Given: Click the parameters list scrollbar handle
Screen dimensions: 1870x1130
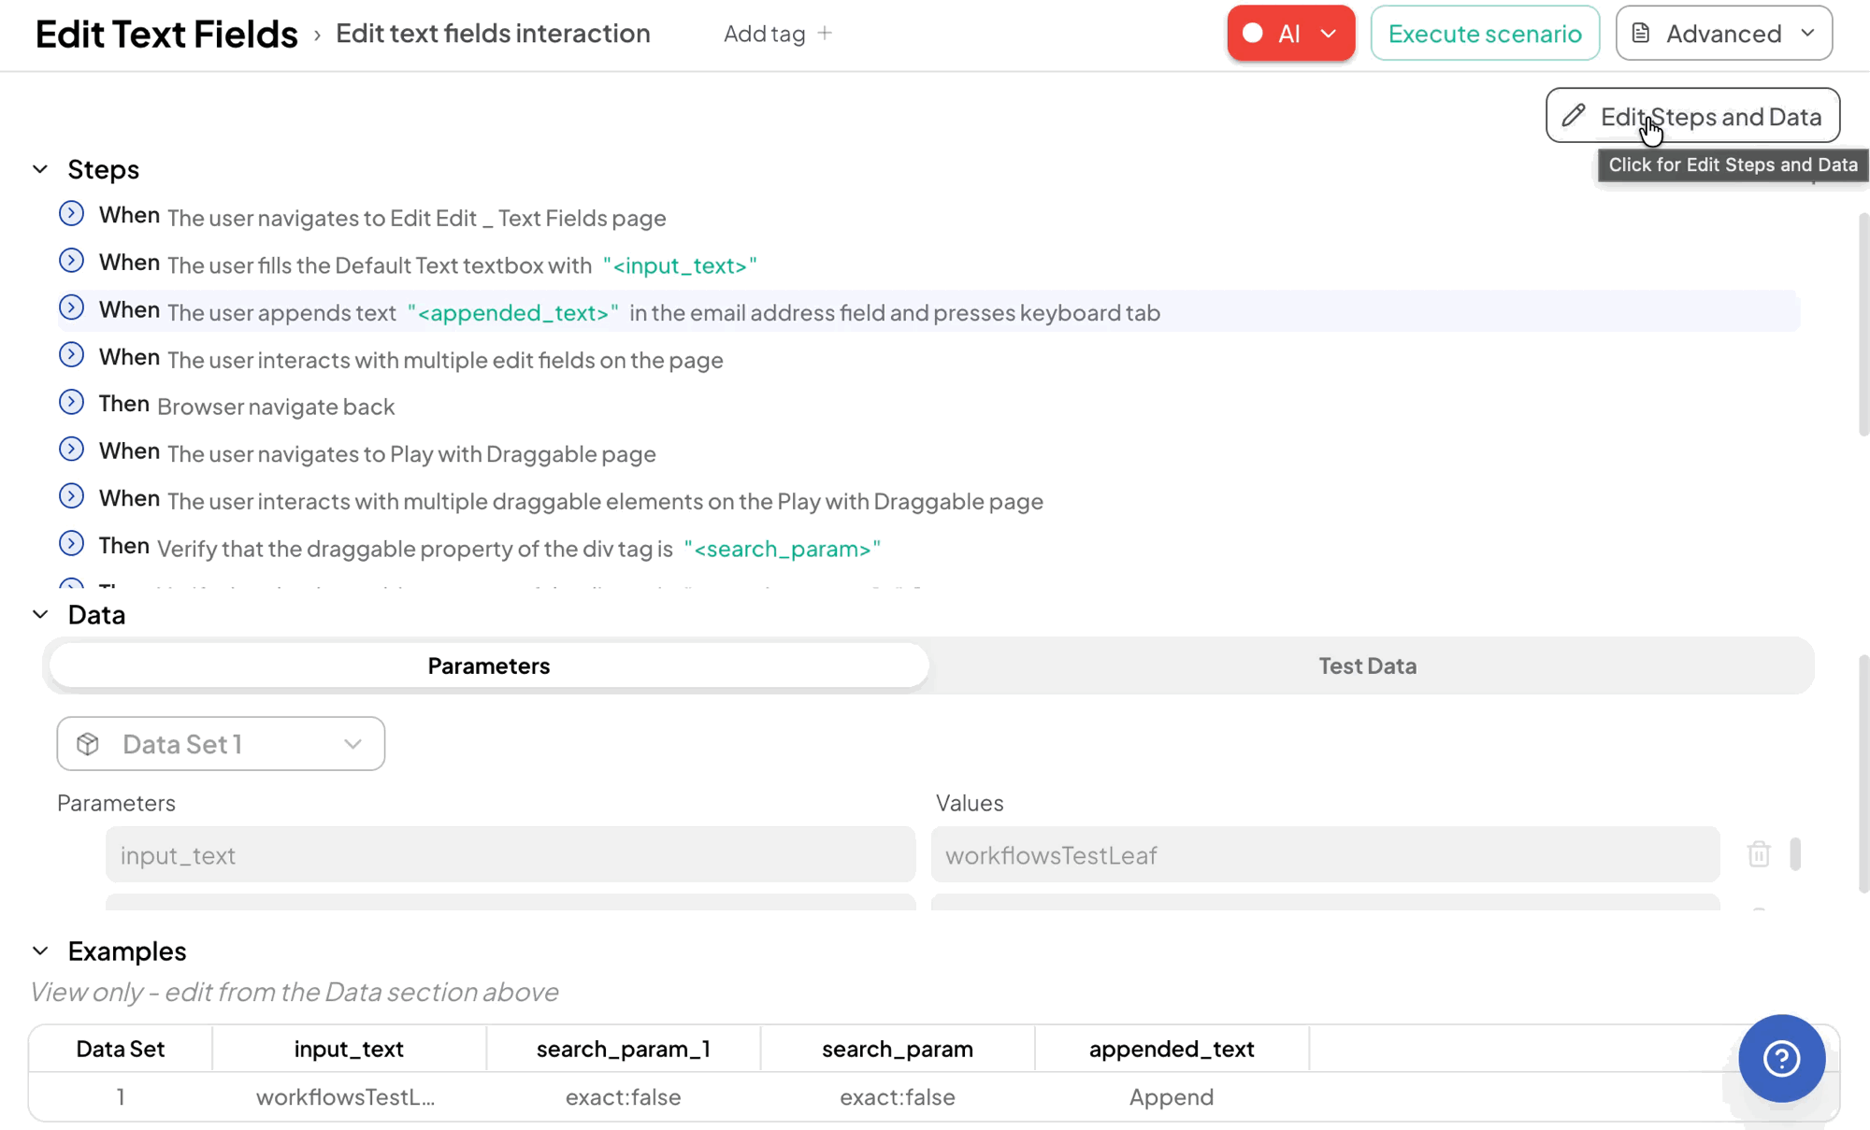Looking at the screenshot, I should point(1795,854).
